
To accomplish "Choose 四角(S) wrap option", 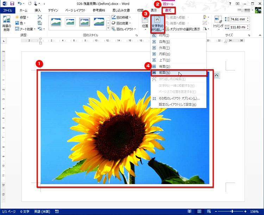I will click(x=178, y=42).
